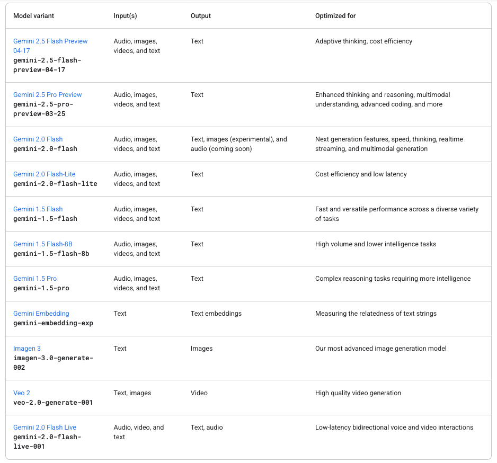The image size is (497, 463).
Task: Open the Gemini 1.5 Flash-8B link
Action: pyautogui.click(x=43, y=244)
